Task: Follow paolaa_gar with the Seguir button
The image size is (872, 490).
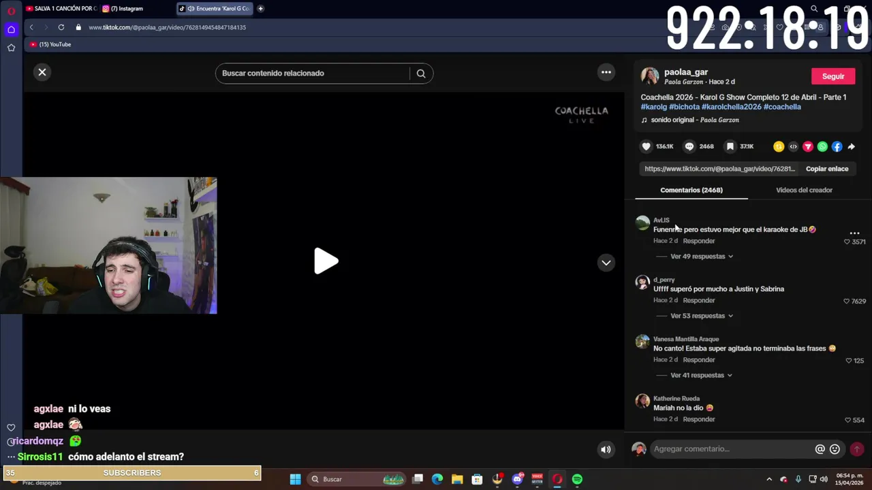Action: pos(833,76)
